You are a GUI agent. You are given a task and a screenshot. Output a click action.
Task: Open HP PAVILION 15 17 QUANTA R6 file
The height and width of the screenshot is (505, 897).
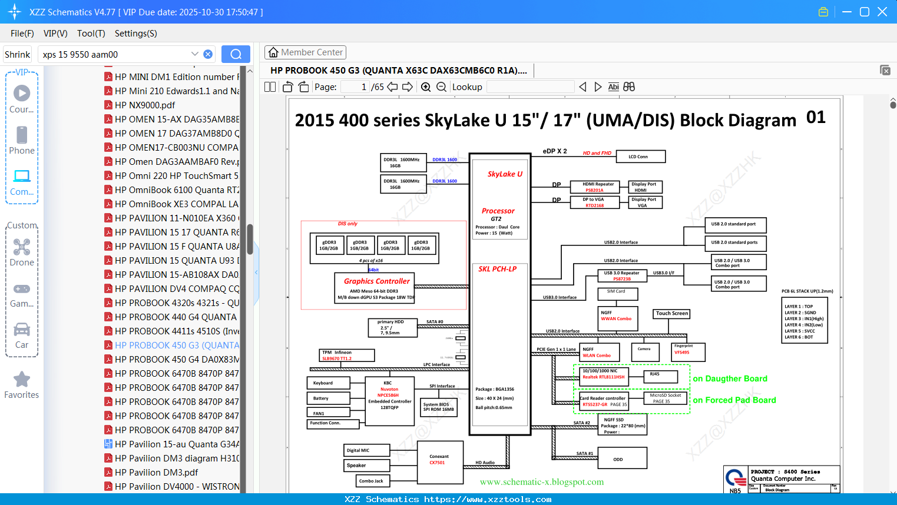coord(172,232)
